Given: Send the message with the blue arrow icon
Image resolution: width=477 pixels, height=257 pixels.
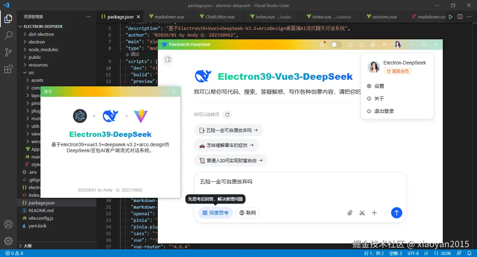Looking at the screenshot, I should click(397, 213).
